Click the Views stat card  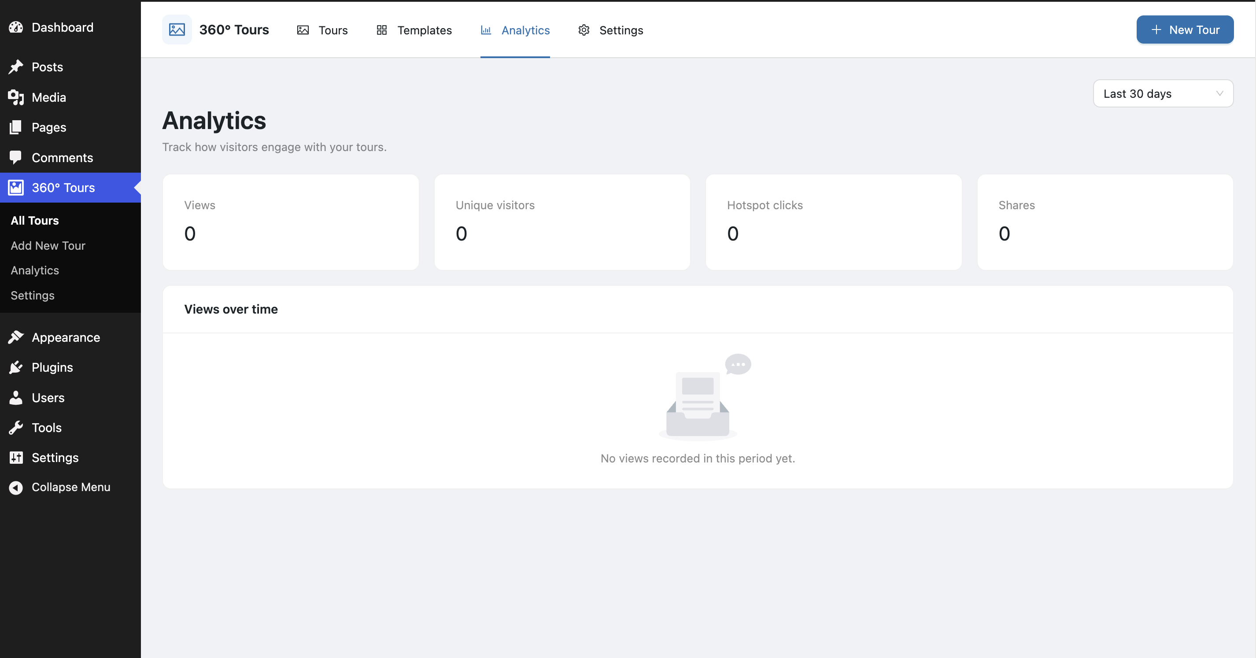pos(291,222)
